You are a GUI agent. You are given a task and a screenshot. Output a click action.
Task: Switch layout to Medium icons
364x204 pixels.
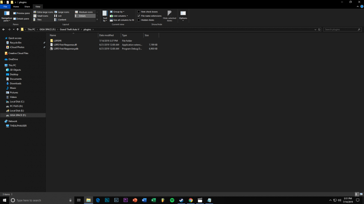click(x=84, y=12)
